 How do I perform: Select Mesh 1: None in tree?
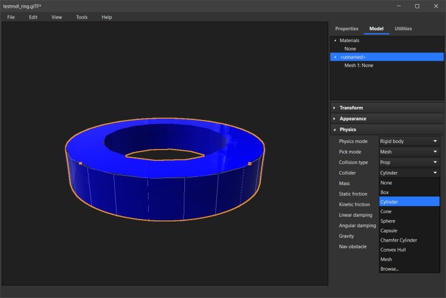coord(359,65)
